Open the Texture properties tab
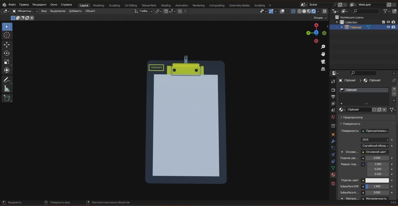This screenshot has height=206, width=398. coord(333,184)
